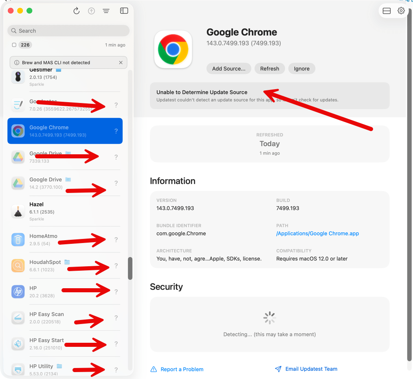This screenshot has width=413, height=379.
Task: Open the /Applications/Google Chrome.app path link
Action: [x=317, y=234]
